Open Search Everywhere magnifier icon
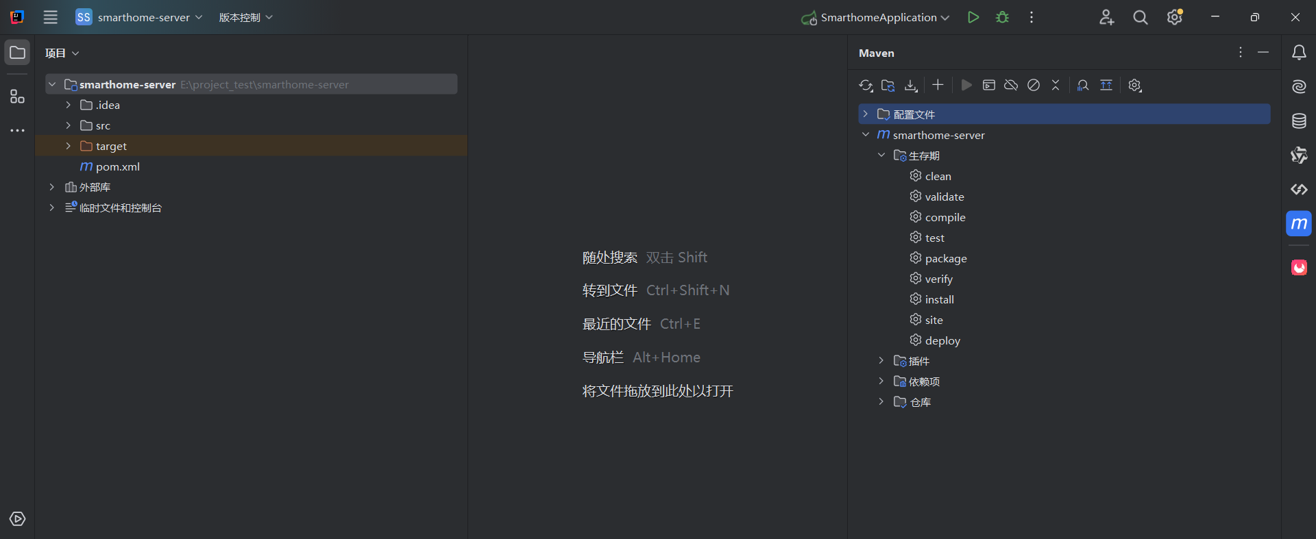 [1141, 17]
